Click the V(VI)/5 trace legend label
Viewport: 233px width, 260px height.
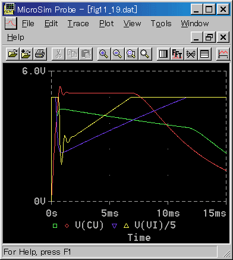[x=155, y=225]
